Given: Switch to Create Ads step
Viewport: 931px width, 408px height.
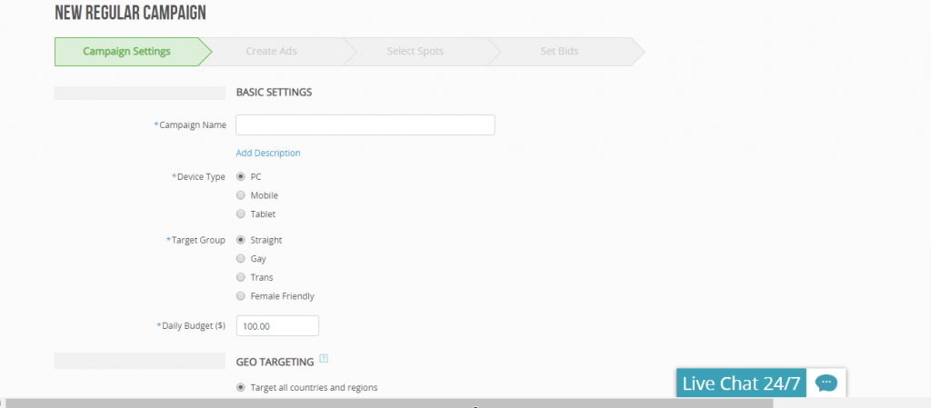Looking at the screenshot, I should click(271, 52).
